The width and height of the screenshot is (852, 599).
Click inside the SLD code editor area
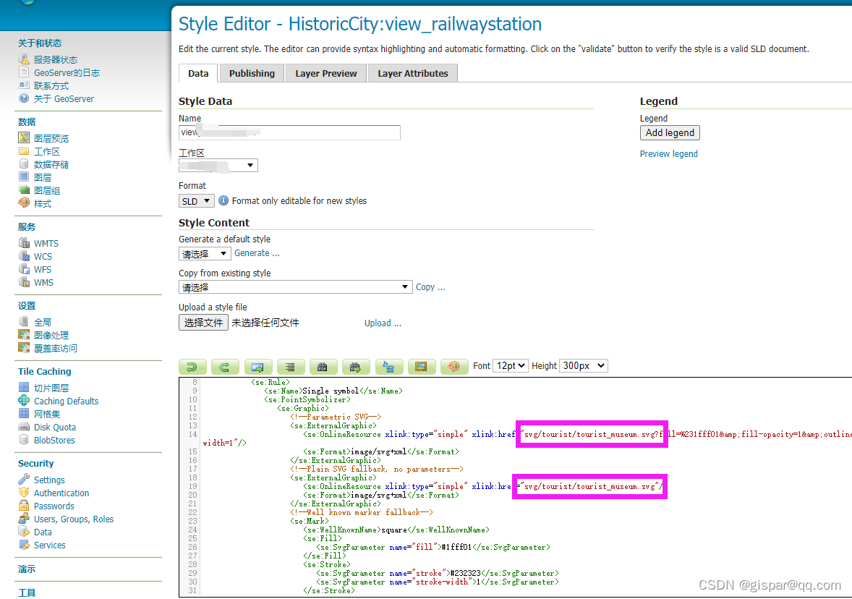point(516,487)
